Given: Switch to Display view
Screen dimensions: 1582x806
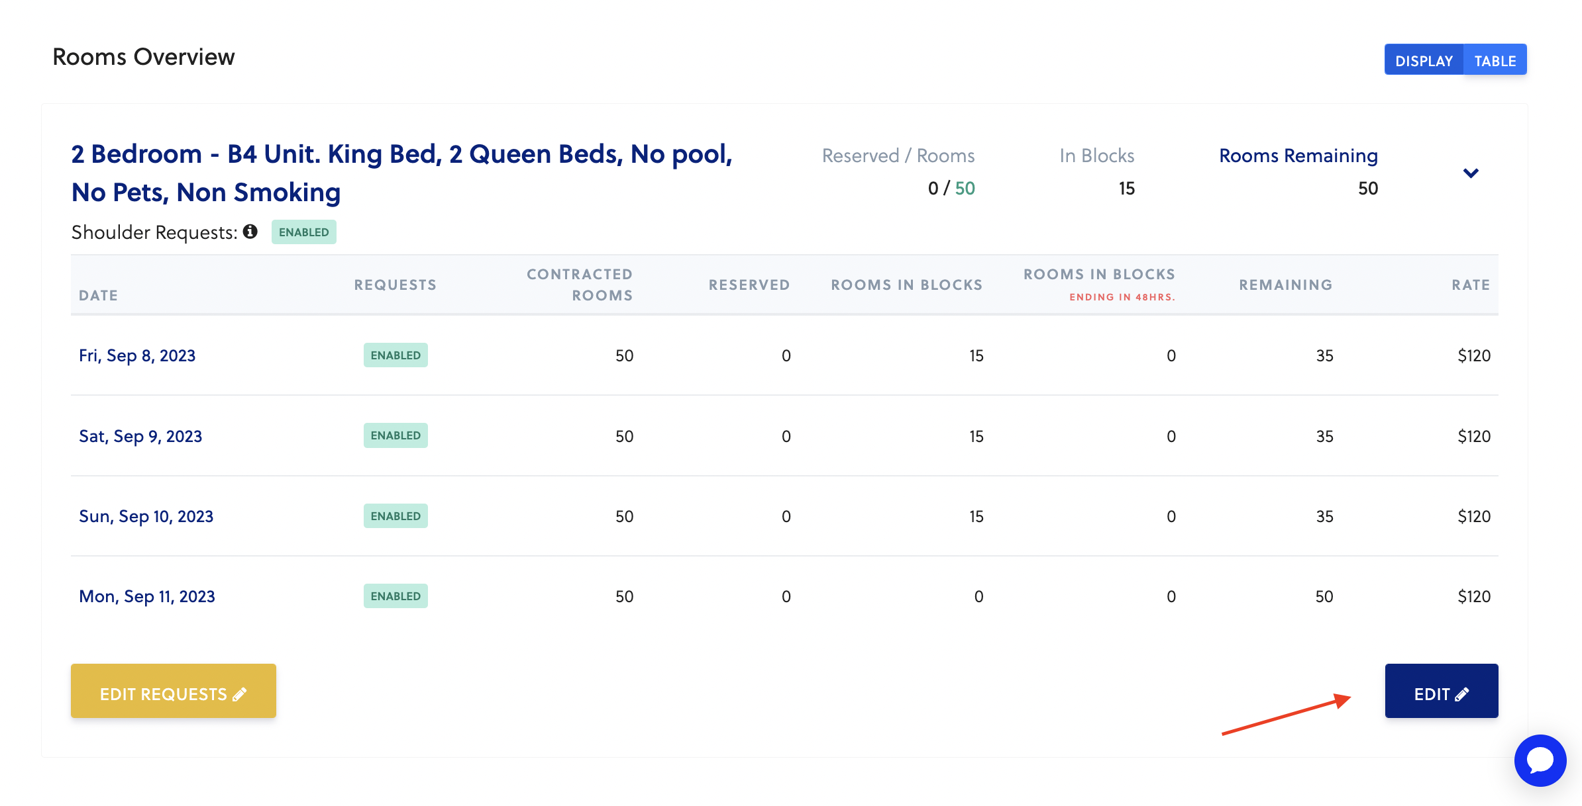Looking at the screenshot, I should click(1424, 60).
